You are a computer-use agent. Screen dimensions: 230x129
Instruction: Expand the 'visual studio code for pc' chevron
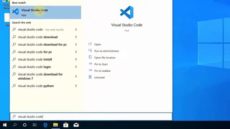76,52
